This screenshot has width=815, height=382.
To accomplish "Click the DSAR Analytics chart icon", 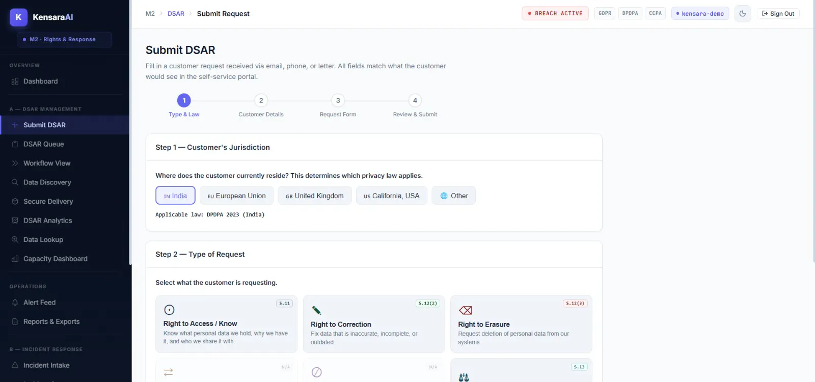I will tap(15, 221).
